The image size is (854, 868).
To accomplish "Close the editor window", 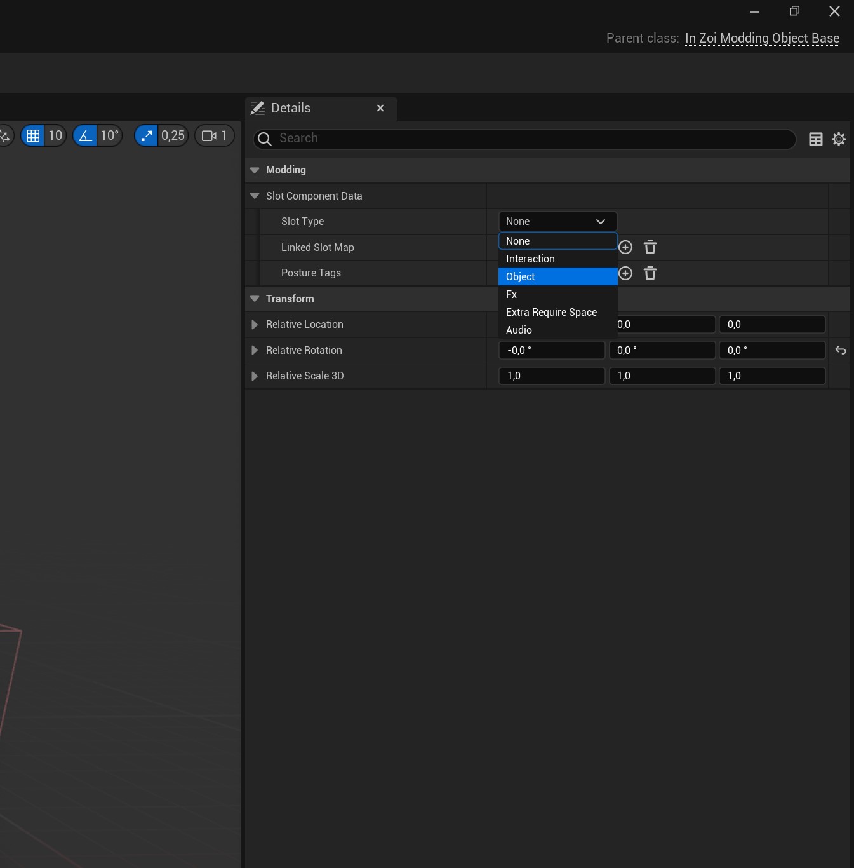I will point(834,11).
